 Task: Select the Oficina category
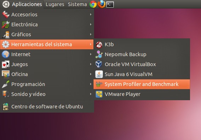pos(47,74)
